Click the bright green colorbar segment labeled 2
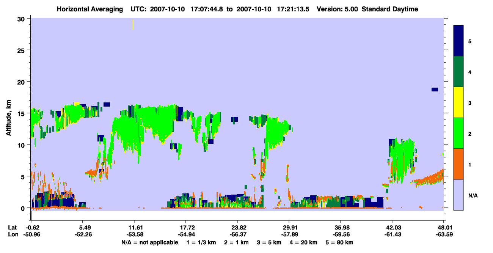 tap(458, 133)
